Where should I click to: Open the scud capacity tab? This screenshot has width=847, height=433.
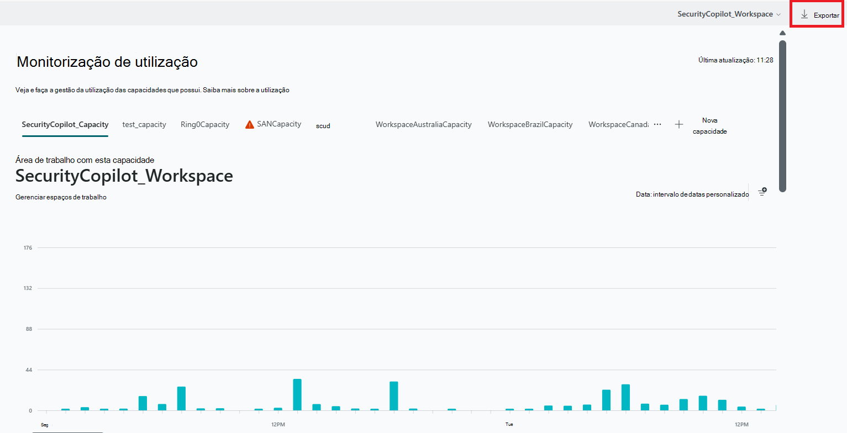click(x=323, y=126)
